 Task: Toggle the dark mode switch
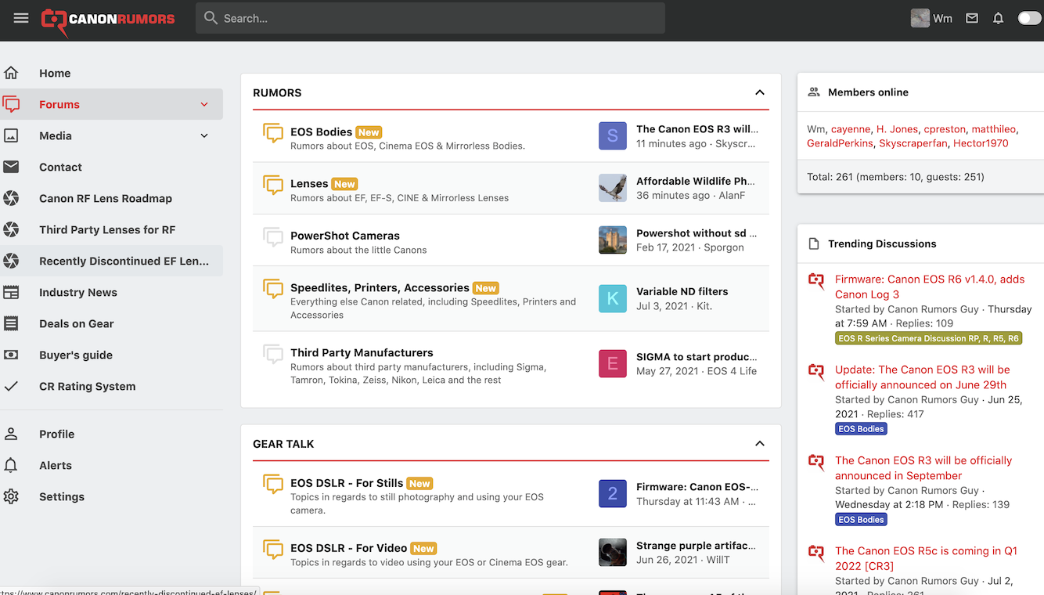point(1029,18)
